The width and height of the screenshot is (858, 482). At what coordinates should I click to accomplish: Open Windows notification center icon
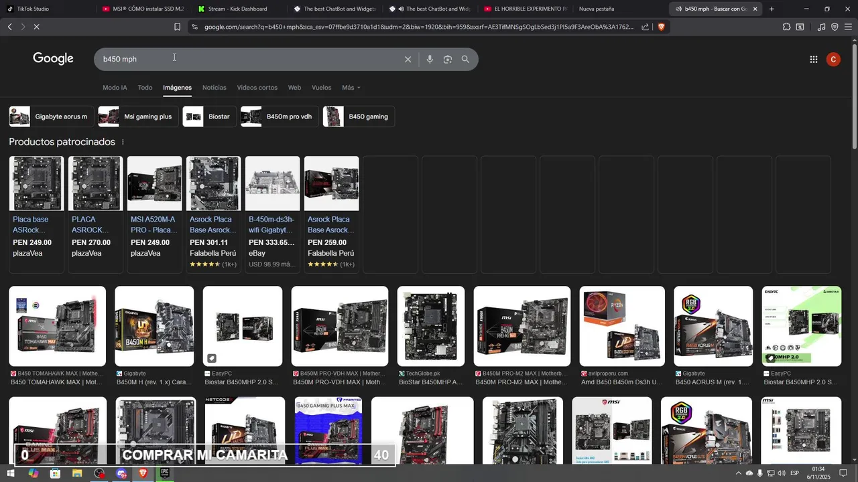(x=843, y=473)
